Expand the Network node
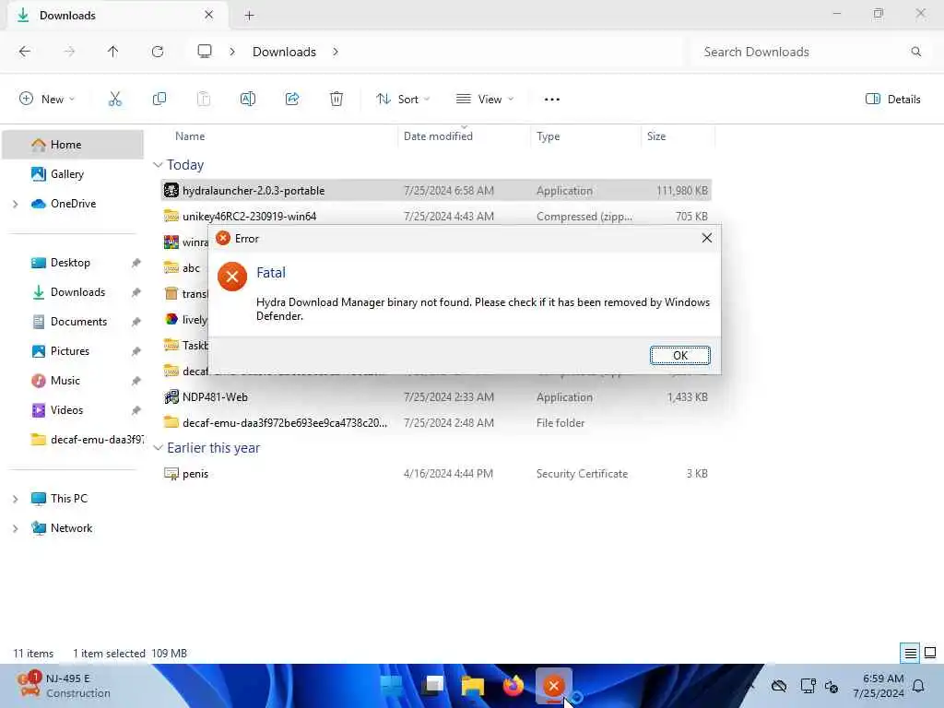 pyautogui.click(x=16, y=528)
